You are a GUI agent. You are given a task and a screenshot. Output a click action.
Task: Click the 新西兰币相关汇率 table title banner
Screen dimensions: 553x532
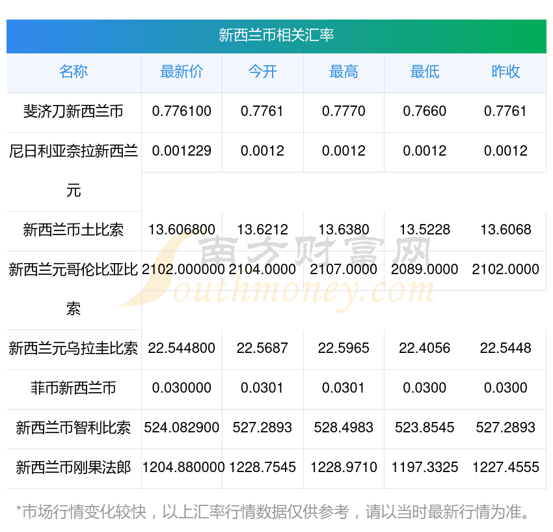pos(276,35)
